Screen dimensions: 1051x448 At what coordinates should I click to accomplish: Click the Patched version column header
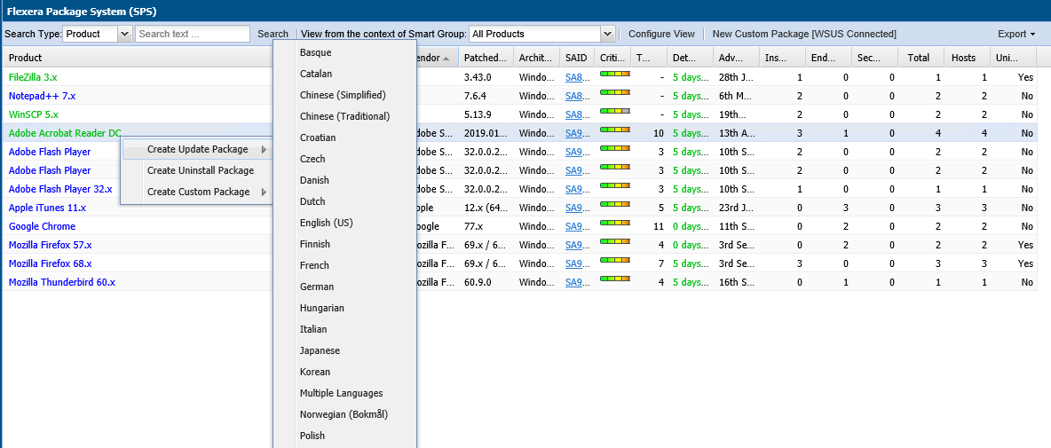pyautogui.click(x=486, y=59)
